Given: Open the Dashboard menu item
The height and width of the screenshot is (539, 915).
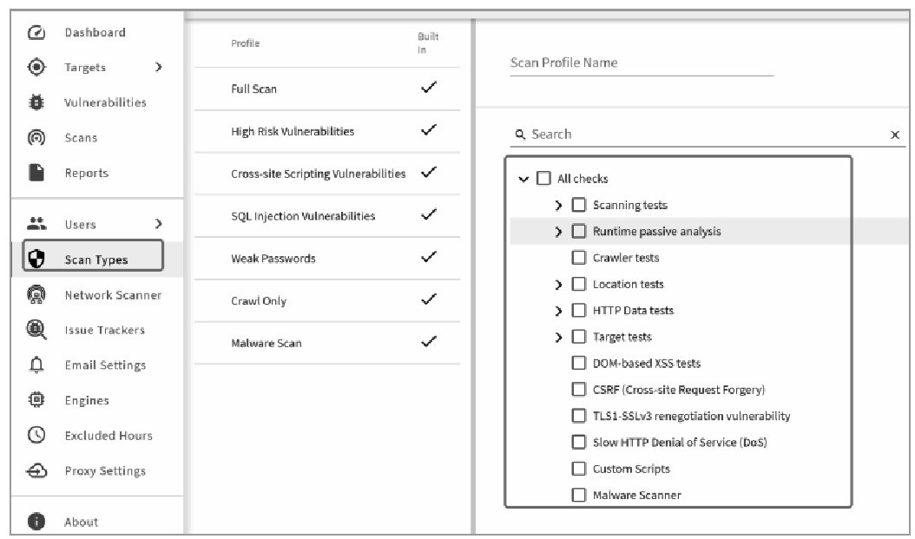Looking at the screenshot, I should click(95, 33).
